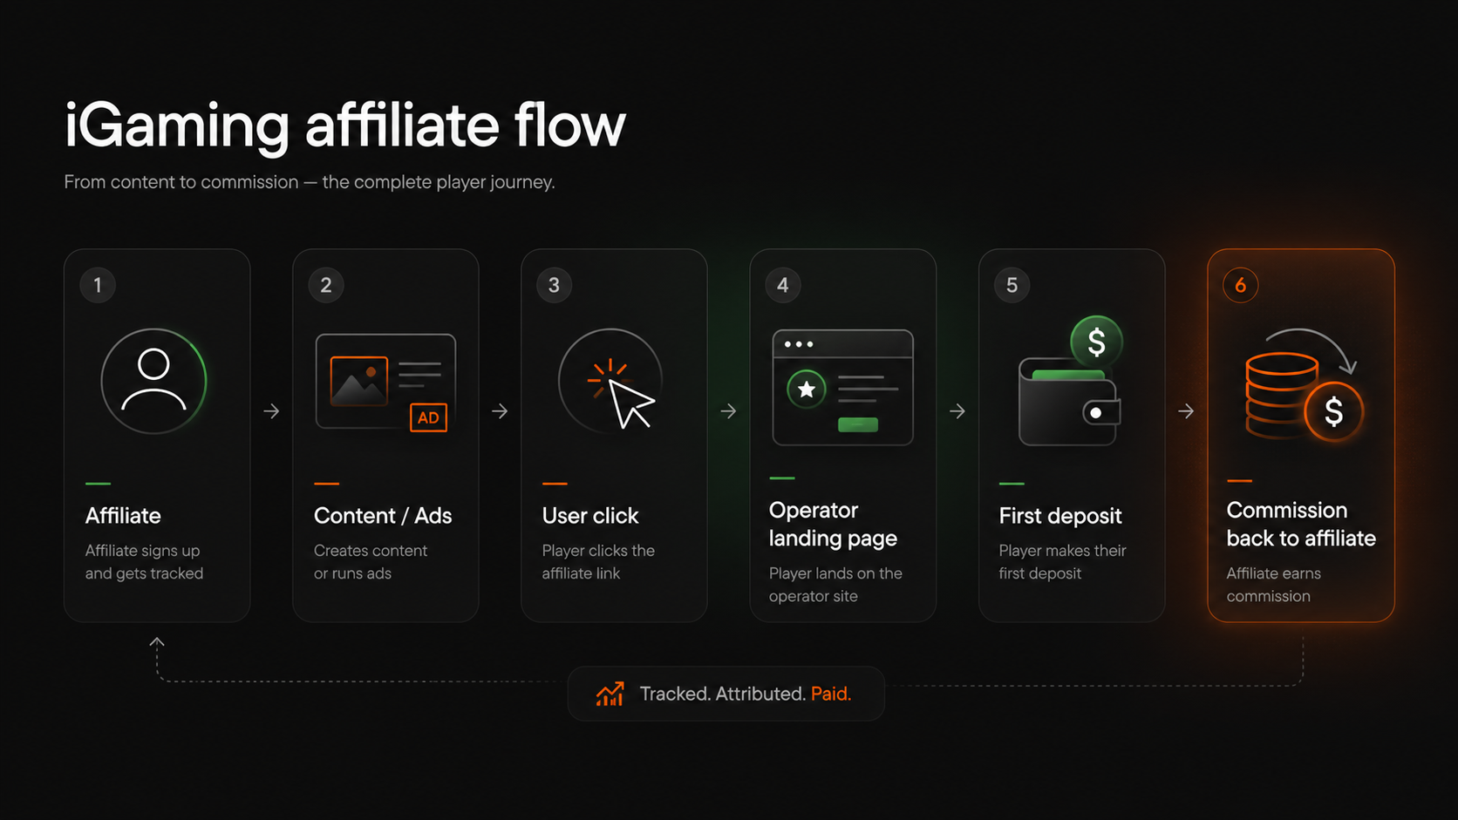Click the wallet icon in First deposit
Image resolution: width=1458 pixels, height=820 pixels.
pos(1069,402)
